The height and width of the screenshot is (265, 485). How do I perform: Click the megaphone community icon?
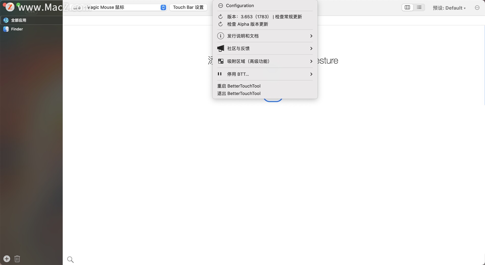pyautogui.click(x=221, y=48)
